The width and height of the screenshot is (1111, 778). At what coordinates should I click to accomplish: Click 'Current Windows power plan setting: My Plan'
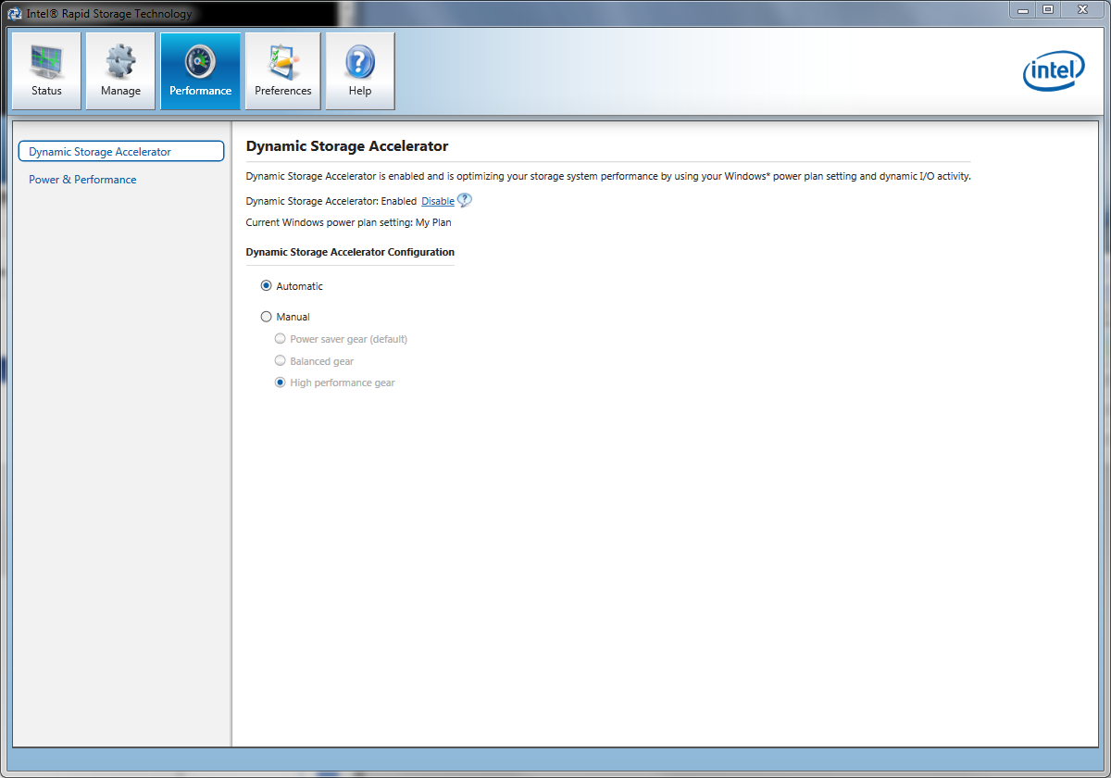(348, 222)
